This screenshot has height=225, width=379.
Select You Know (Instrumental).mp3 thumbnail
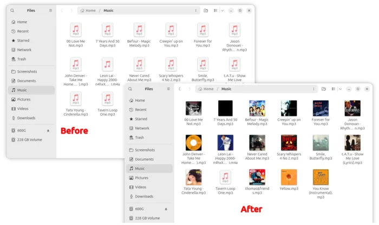click(321, 177)
